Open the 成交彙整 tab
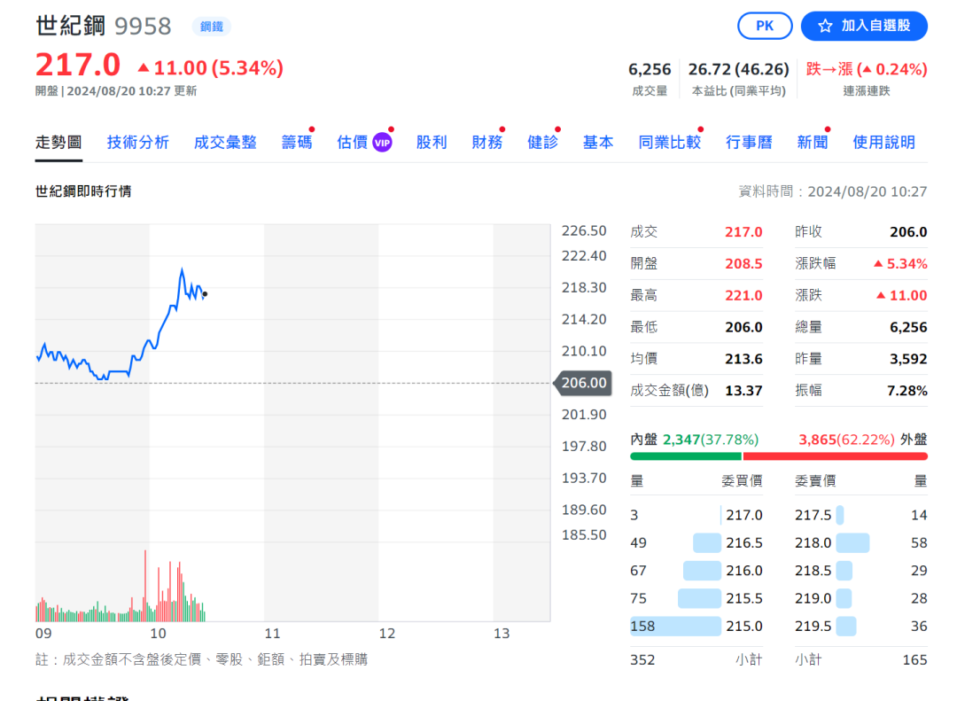957x701 pixels. 225,143
